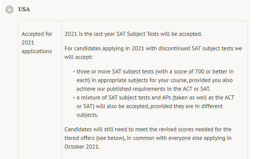The height and width of the screenshot is (159, 271).
Task: Click 'Candidates will still need' line
Action: click(148, 129)
